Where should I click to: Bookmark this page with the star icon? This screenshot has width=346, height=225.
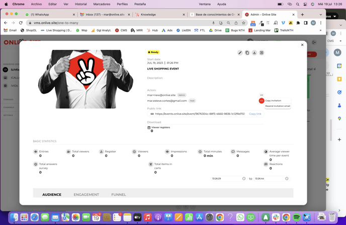243,23
